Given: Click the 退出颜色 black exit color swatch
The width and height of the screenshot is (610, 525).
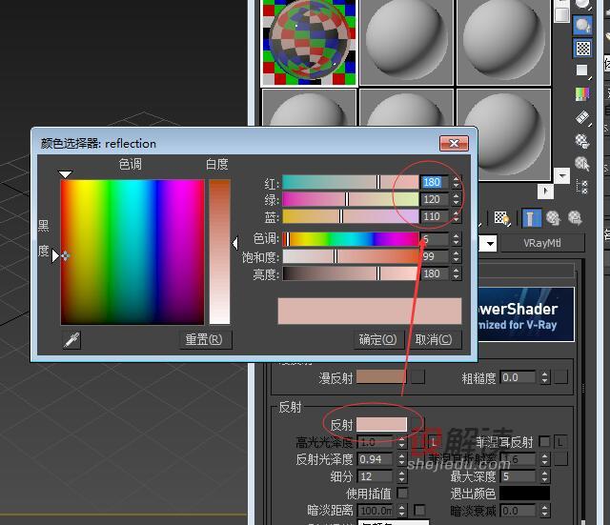Looking at the screenshot, I should pyautogui.click(x=524, y=494).
